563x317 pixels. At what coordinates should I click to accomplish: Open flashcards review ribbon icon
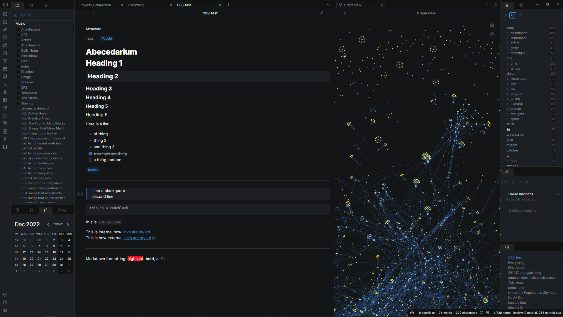pos(5,131)
